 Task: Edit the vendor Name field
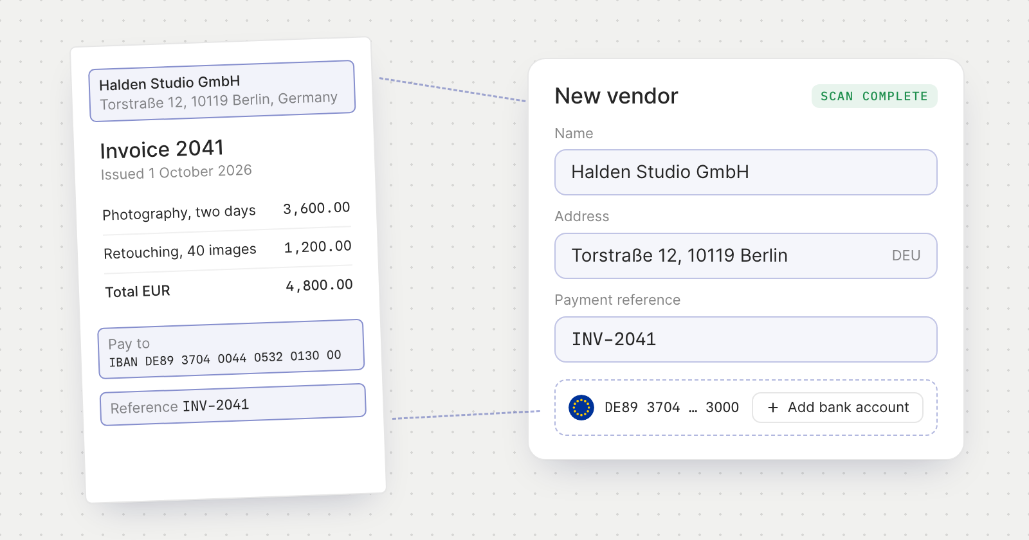click(745, 172)
